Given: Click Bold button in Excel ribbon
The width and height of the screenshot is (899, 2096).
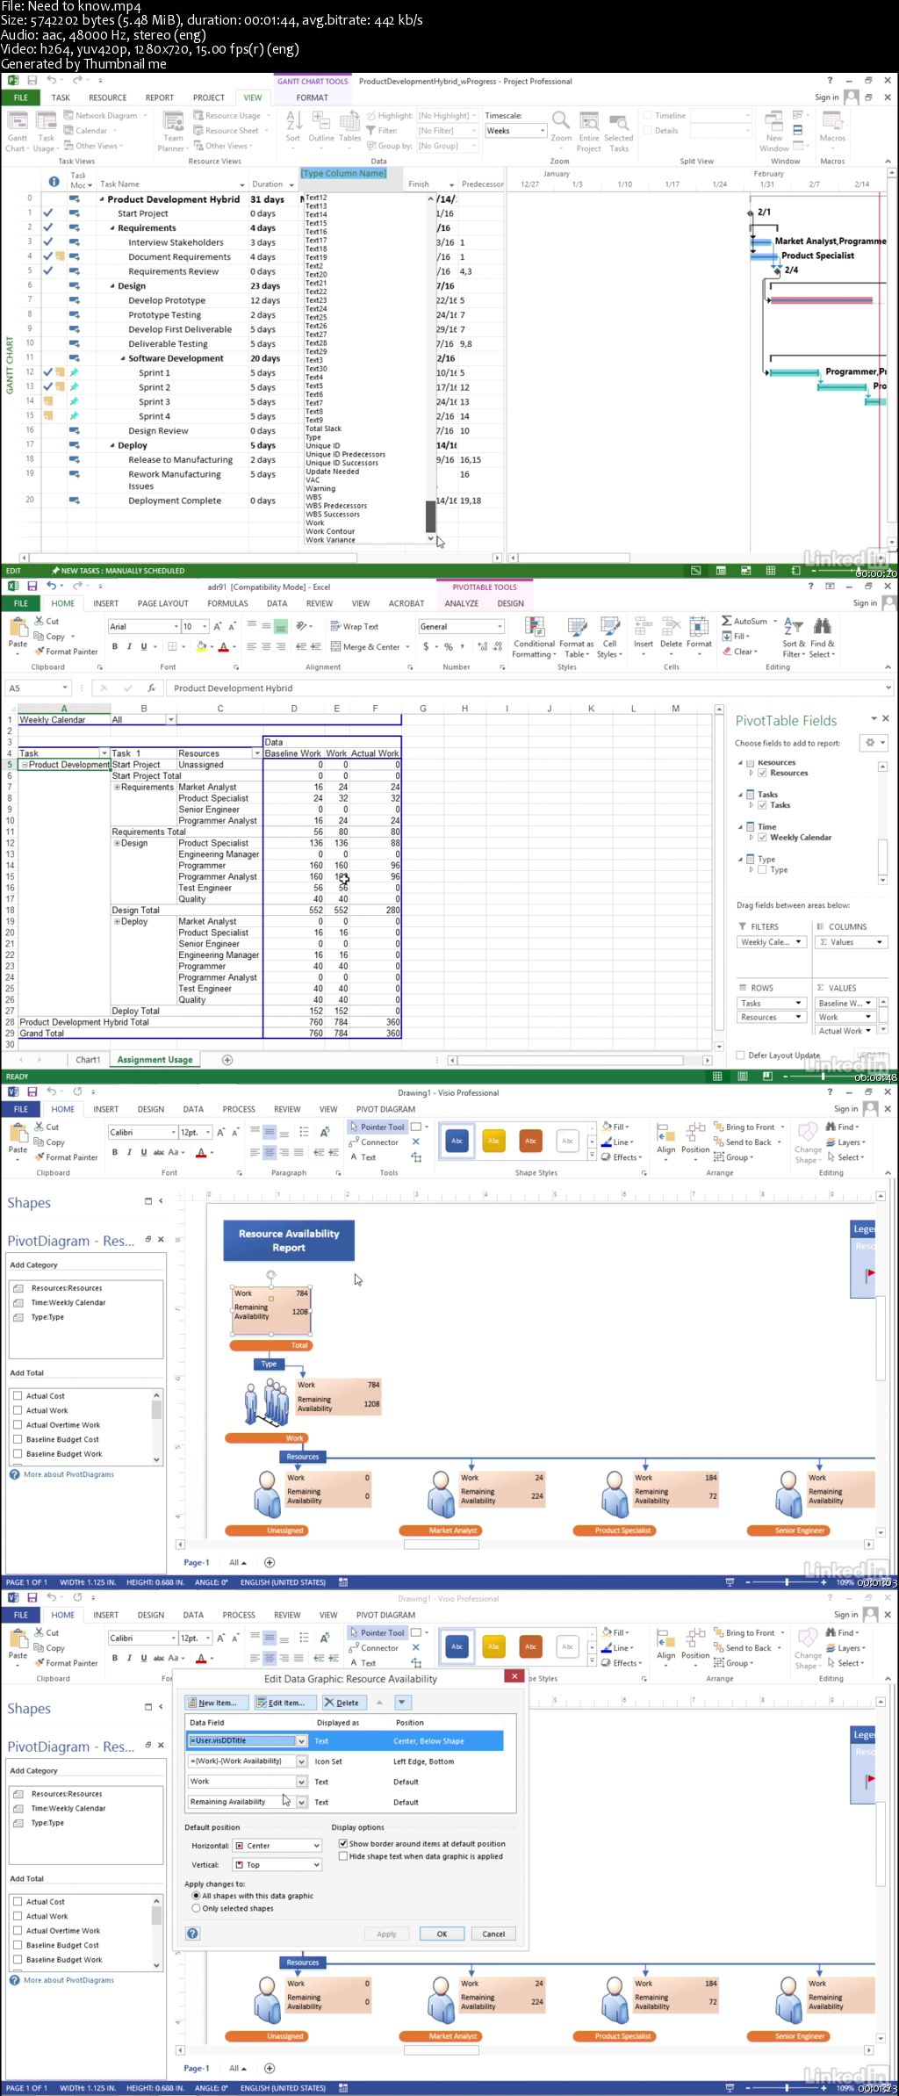Looking at the screenshot, I should click(114, 646).
